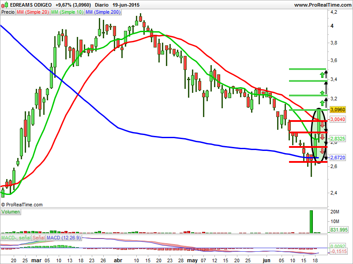Select the Precio legend label

click(x=8, y=12)
